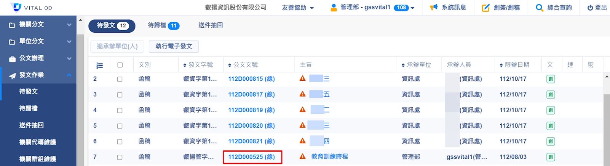Image resolution: width=610 pixels, height=166 pixels.
Task: Click the user avatar icon beside 管理部
Action: click(334, 7)
